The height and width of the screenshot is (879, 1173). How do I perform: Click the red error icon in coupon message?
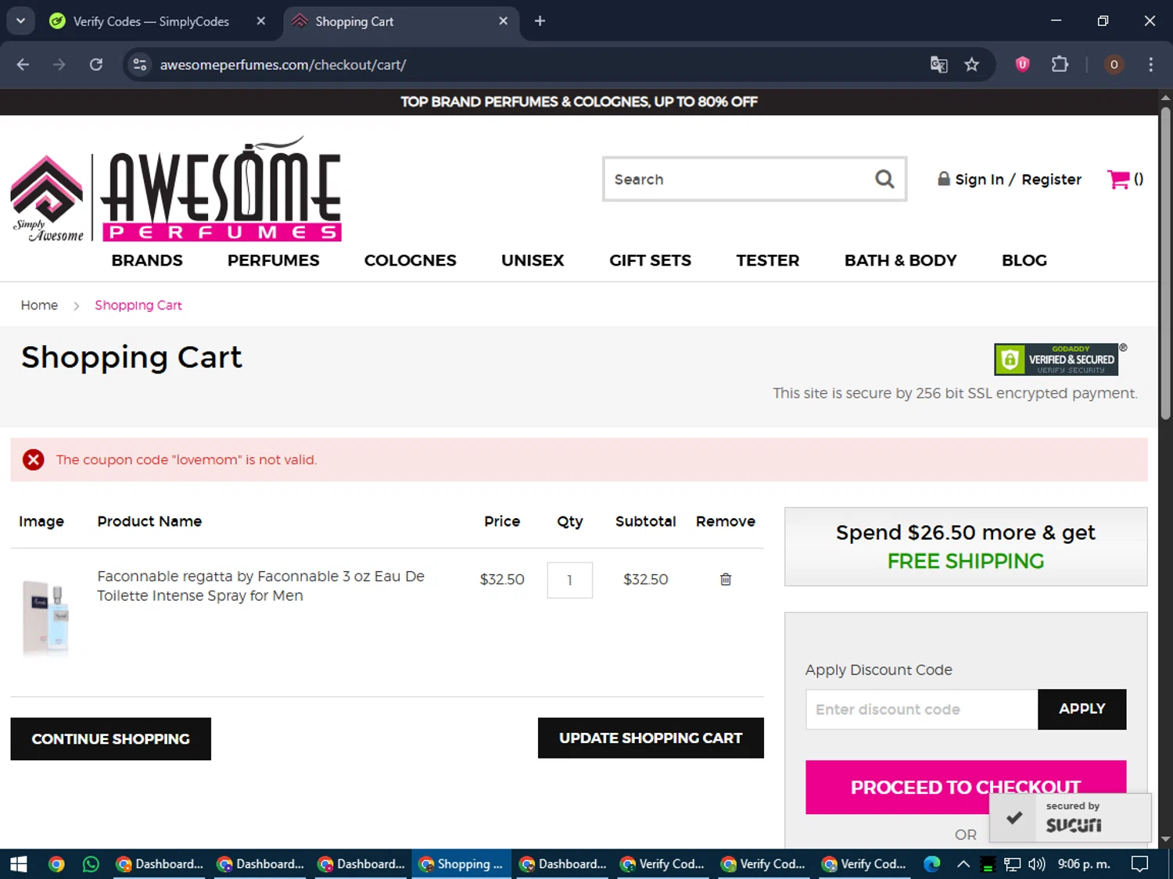click(33, 459)
